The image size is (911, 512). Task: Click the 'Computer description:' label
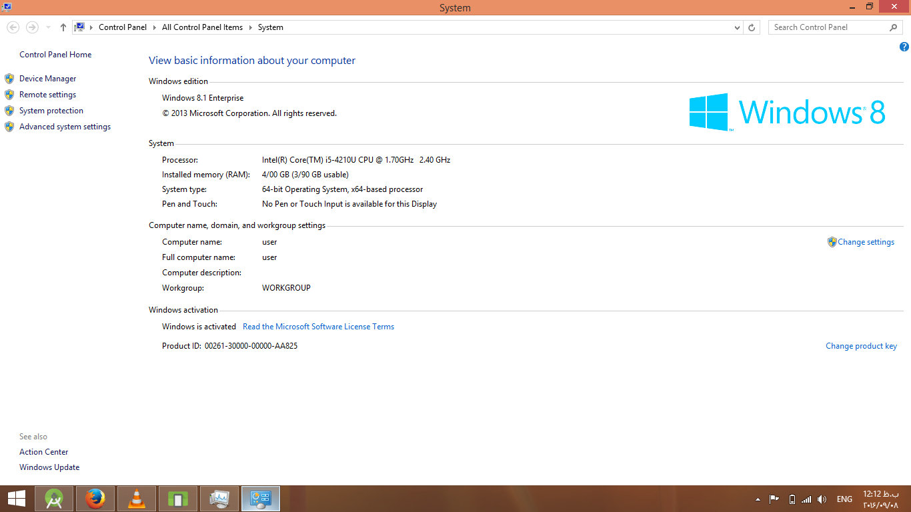201,273
